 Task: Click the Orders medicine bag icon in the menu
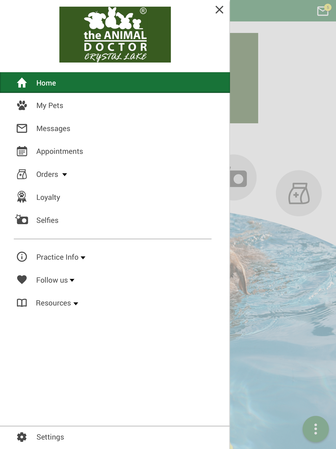[22, 174]
